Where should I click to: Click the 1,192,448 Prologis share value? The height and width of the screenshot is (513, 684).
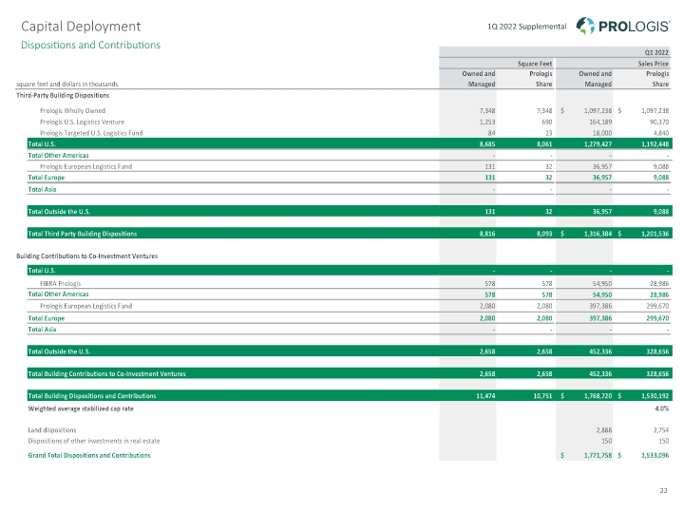655,144
